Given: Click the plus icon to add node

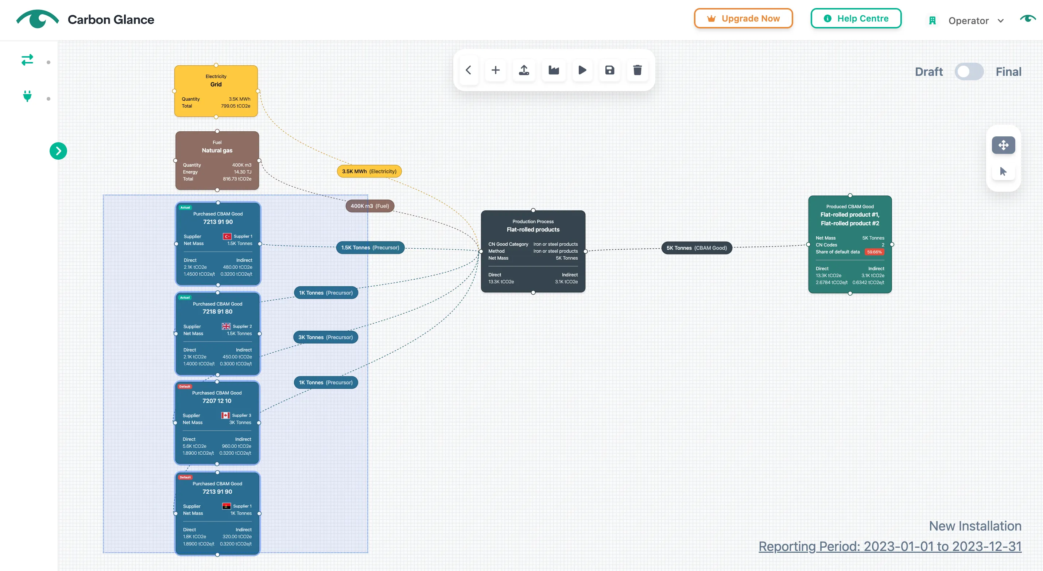Looking at the screenshot, I should [496, 70].
